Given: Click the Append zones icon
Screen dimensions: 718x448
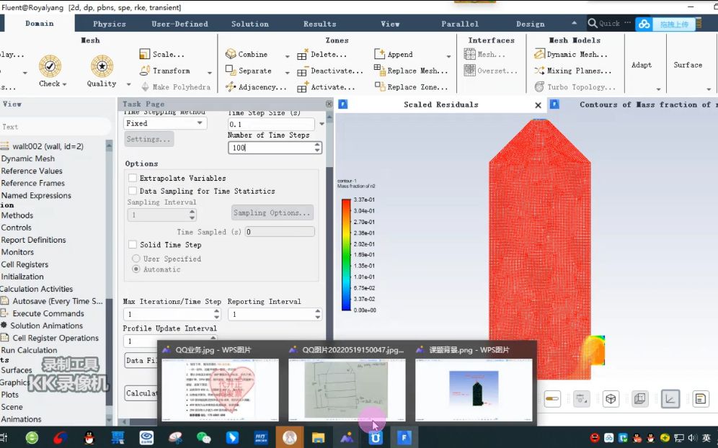Looking at the screenshot, I should [x=380, y=54].
